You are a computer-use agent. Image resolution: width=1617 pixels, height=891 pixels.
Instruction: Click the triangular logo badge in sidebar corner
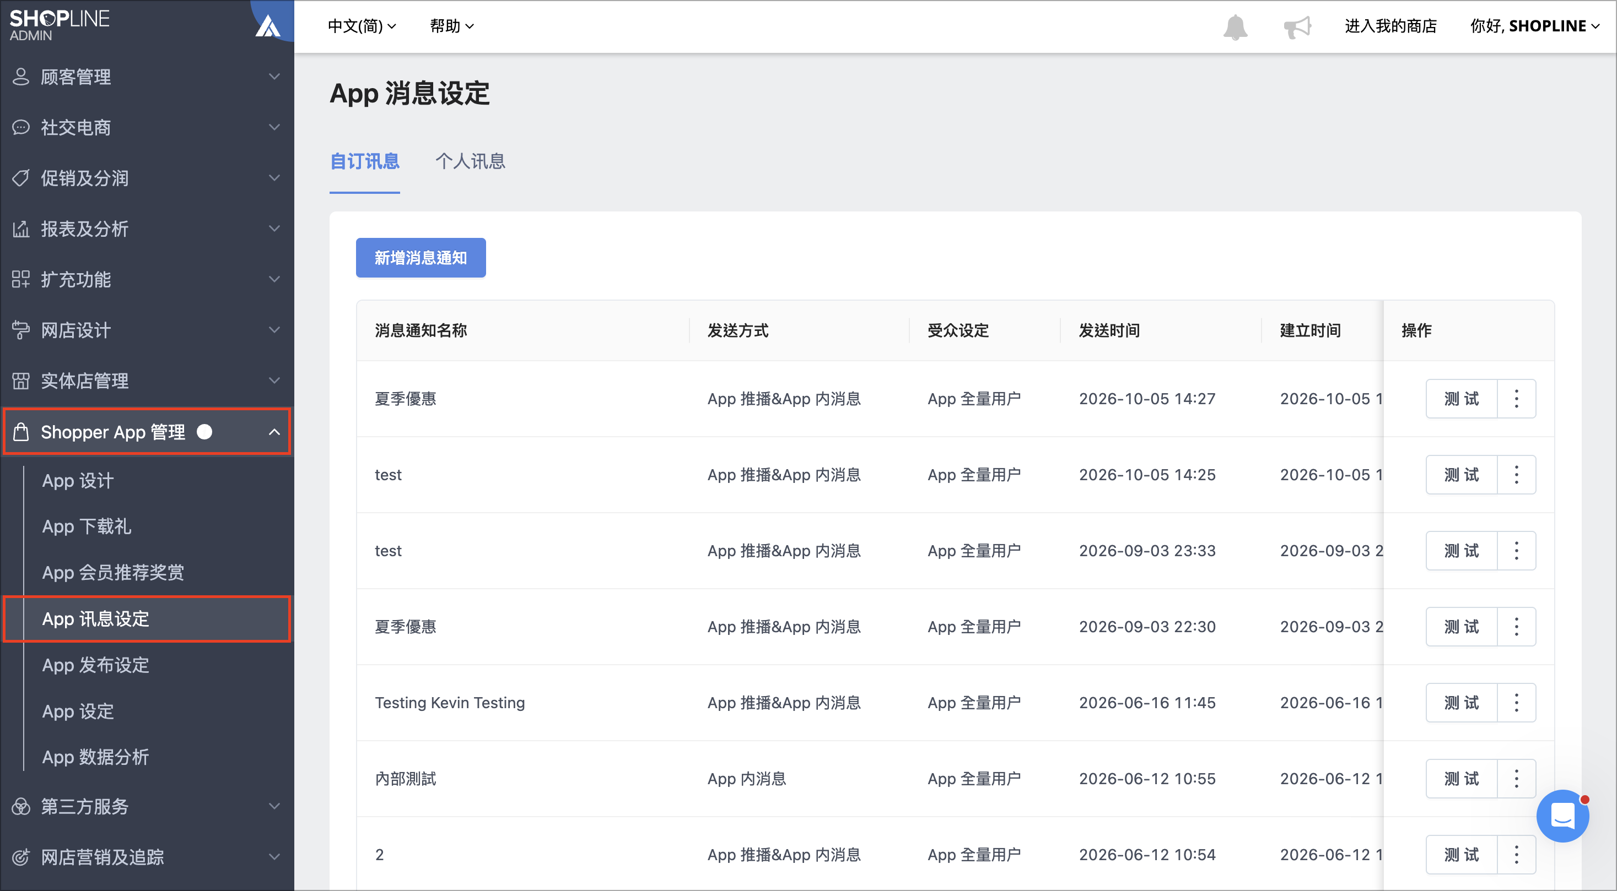pyautogui.click(x=268, y=26)
